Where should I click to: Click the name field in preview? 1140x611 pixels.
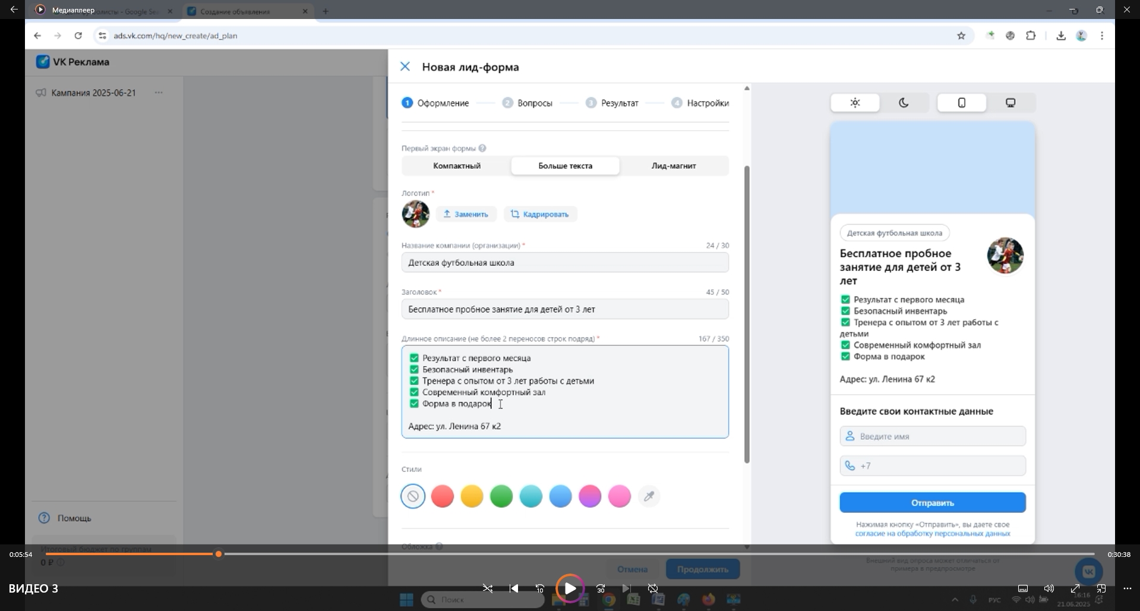coord(933,436)
